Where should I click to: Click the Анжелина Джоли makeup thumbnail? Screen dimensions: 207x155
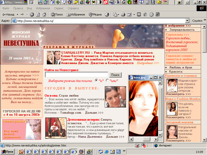(172, 132)
